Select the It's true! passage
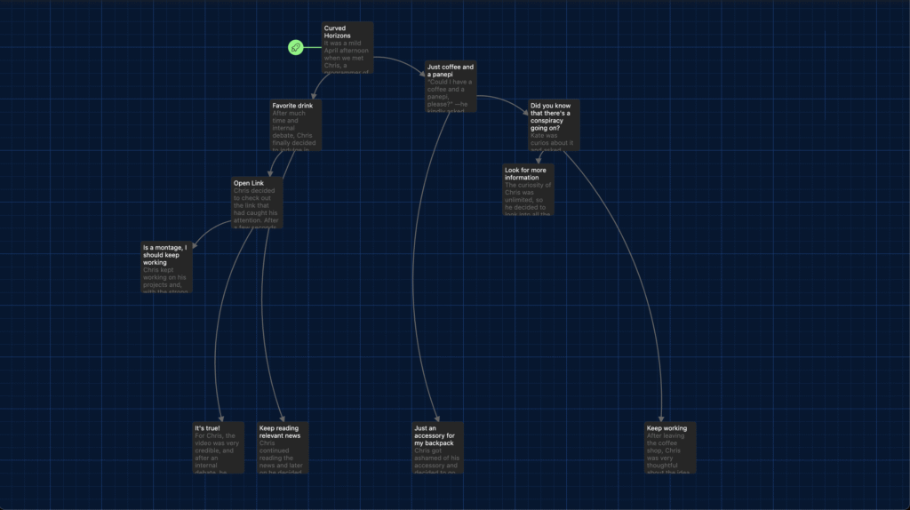 coord(218,447)
